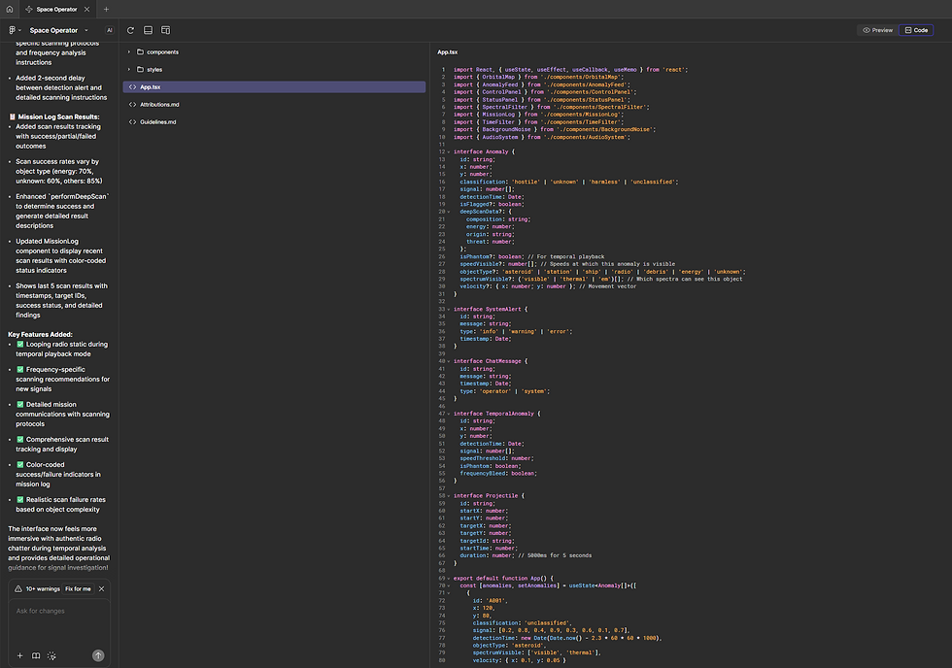Click the Key Features Added heading

click(40, 334)
